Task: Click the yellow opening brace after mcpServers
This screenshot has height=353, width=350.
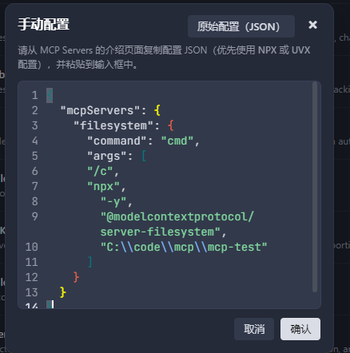Action: (157, 110)
